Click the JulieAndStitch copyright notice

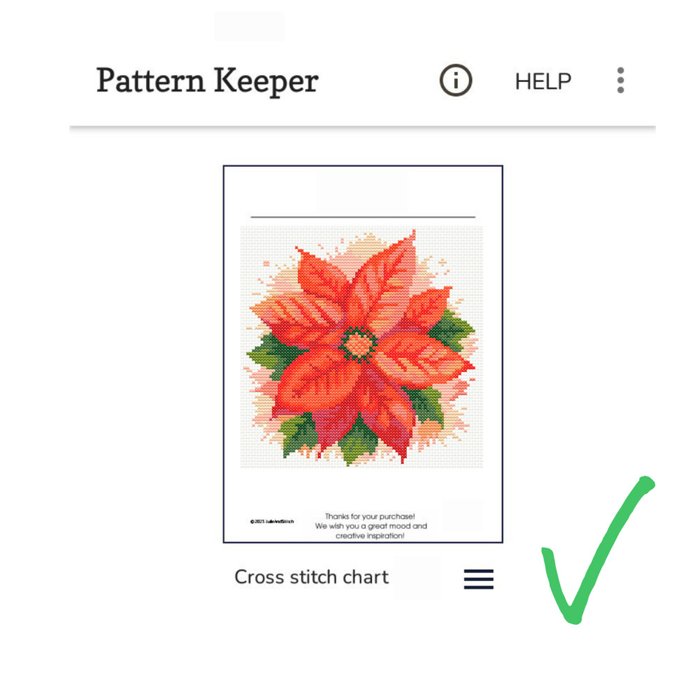pos(272,521)
